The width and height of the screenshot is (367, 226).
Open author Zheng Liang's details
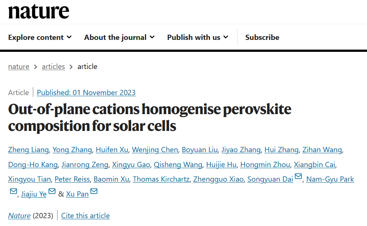pos(28,150)
